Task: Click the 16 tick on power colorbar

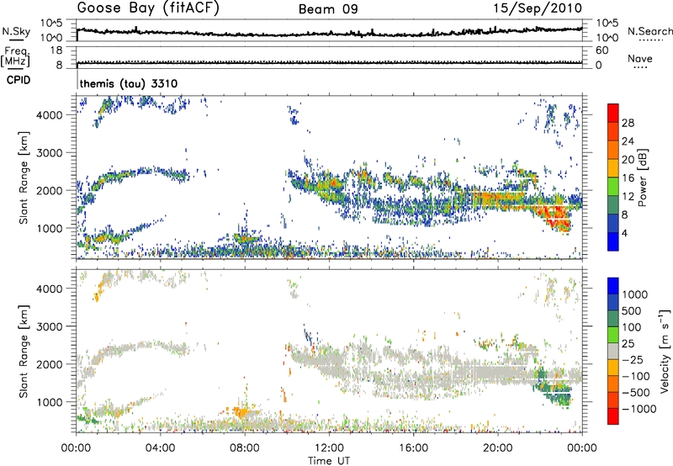Action: 628,178
